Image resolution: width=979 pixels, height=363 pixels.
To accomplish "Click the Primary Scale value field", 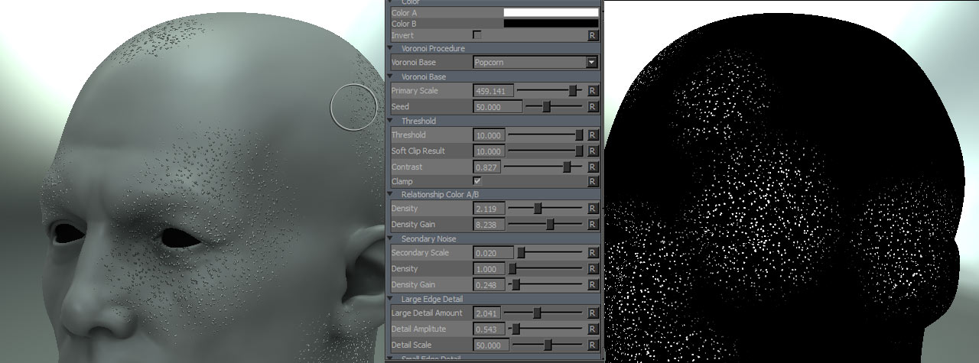I will (489, 91).
